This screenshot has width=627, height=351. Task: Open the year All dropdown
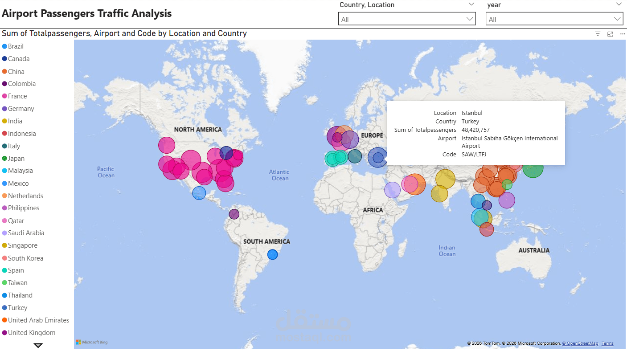point(554,19)
